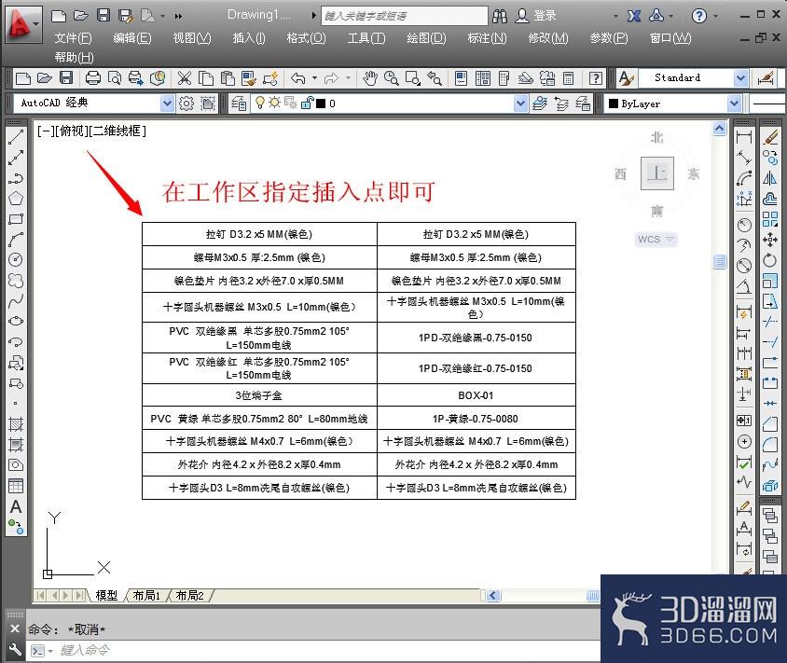
Task: Open the 修改(M) menu
Action: tap(548, 37)
